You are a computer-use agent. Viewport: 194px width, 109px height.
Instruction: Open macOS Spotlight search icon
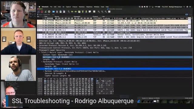(x=184, y=7)
